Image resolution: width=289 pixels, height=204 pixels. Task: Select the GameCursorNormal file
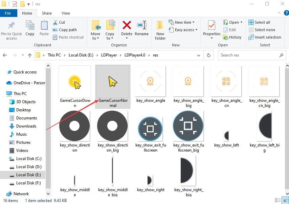pos(113,87)
